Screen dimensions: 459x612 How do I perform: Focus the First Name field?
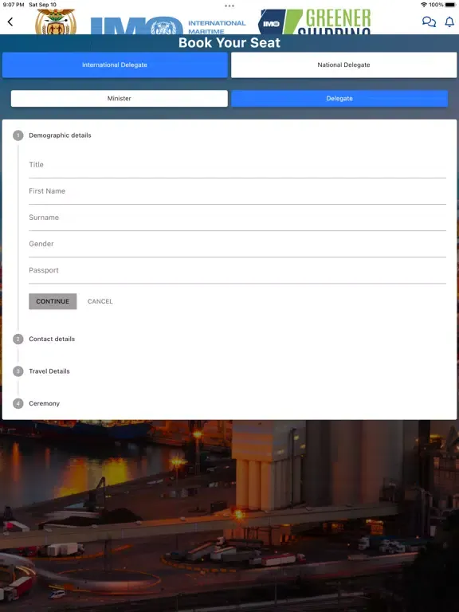pyautogui.click(x=237, y=191)
